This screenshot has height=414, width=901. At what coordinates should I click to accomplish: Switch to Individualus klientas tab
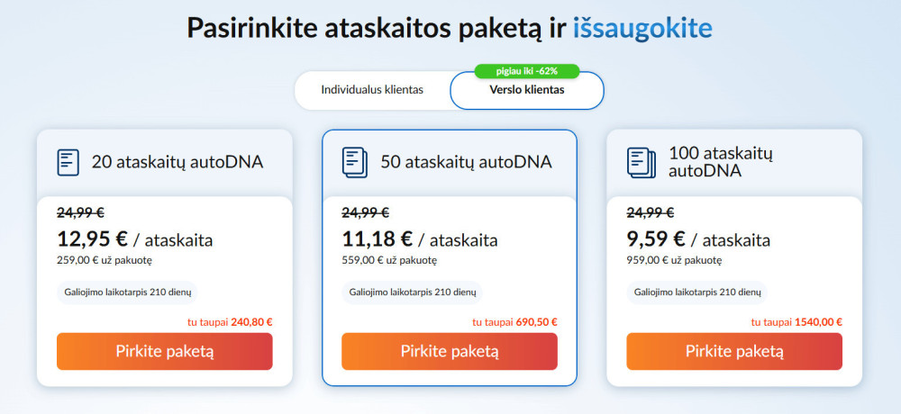coord(372,90)
